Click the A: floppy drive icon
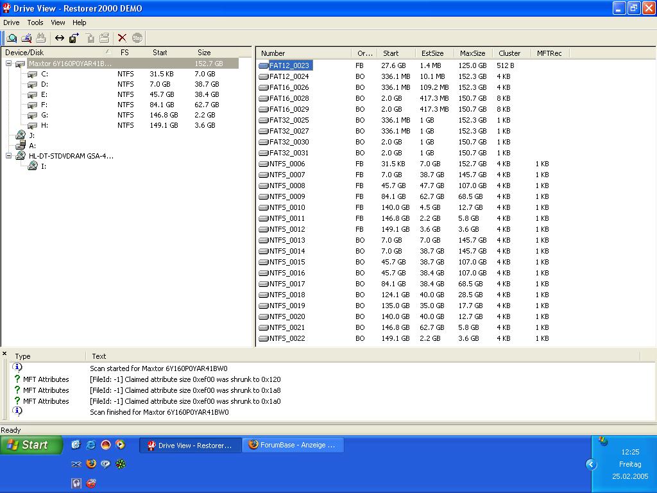Image resolution: width=657 pixels, height=493 pixels. 20,146
